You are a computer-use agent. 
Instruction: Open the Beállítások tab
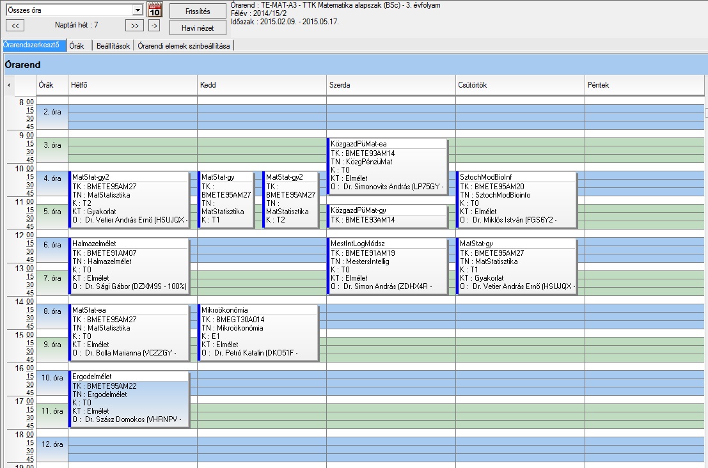[113, 45]
